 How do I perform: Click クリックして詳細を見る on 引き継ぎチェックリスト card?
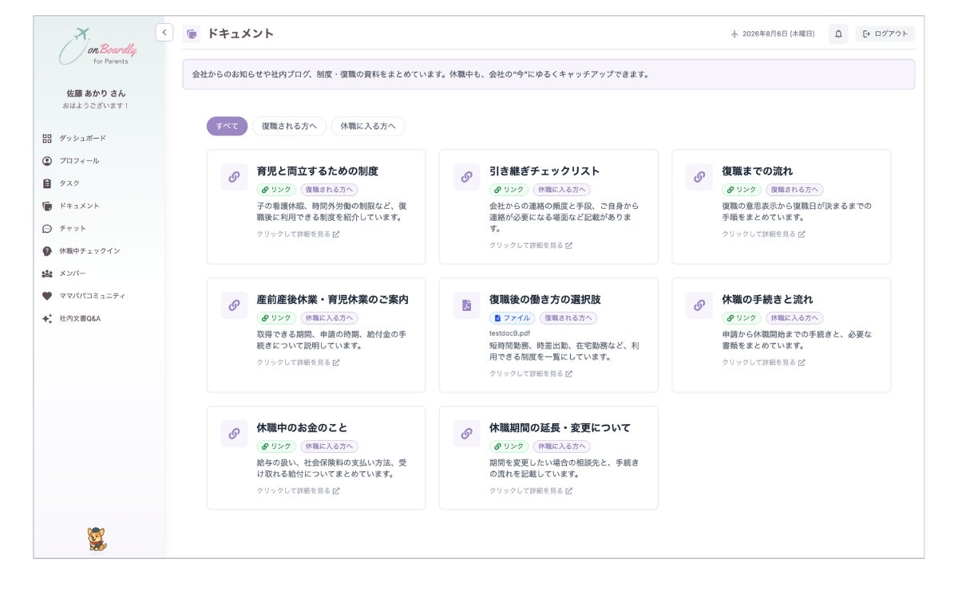point(531,246)
